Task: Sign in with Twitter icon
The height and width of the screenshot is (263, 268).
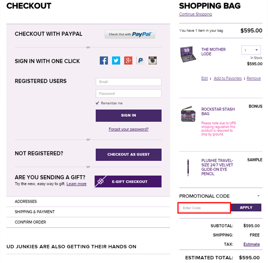Action: click(116, 61)
